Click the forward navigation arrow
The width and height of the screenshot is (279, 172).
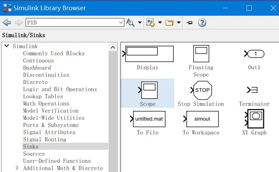19,23
